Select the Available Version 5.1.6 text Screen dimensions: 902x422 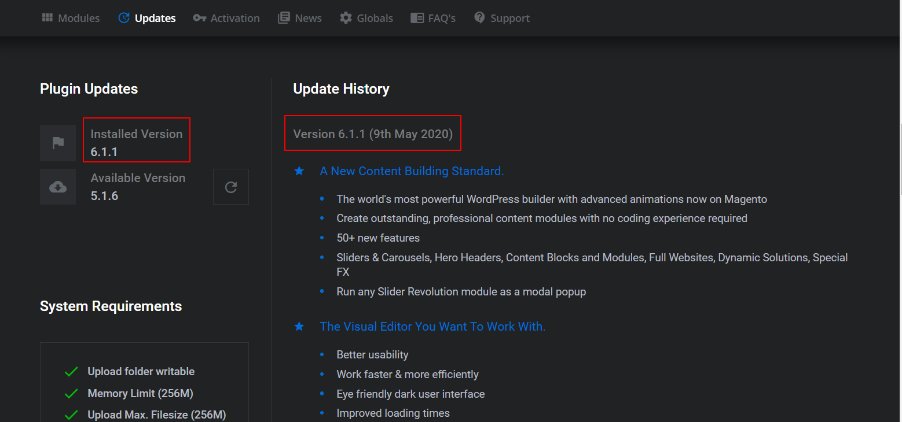pyautogui.click(x=138, y=187)
